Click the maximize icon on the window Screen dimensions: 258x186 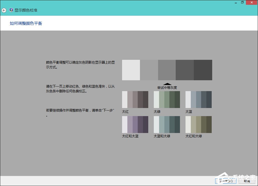(242, 2)
